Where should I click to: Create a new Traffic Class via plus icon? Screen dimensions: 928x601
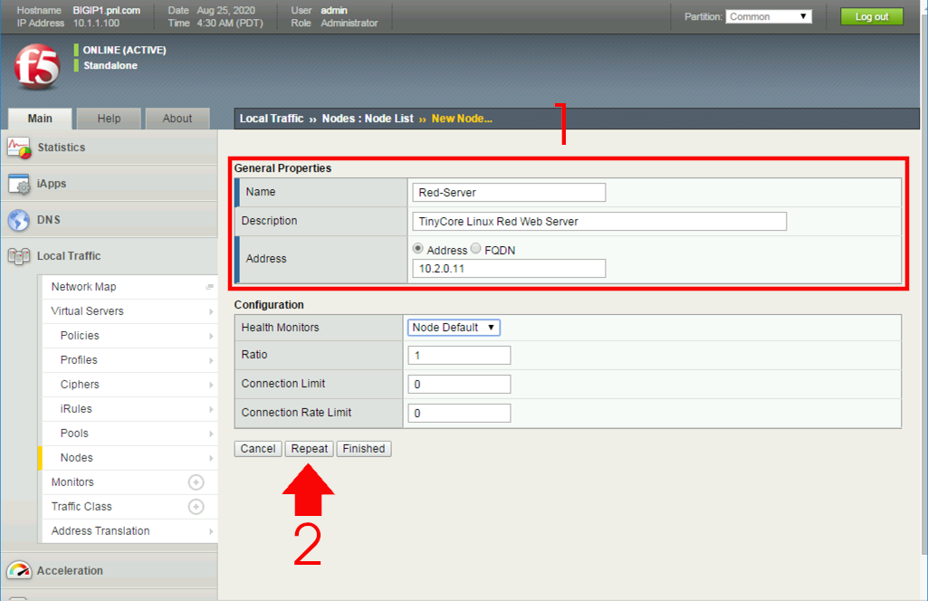[196, 507]
